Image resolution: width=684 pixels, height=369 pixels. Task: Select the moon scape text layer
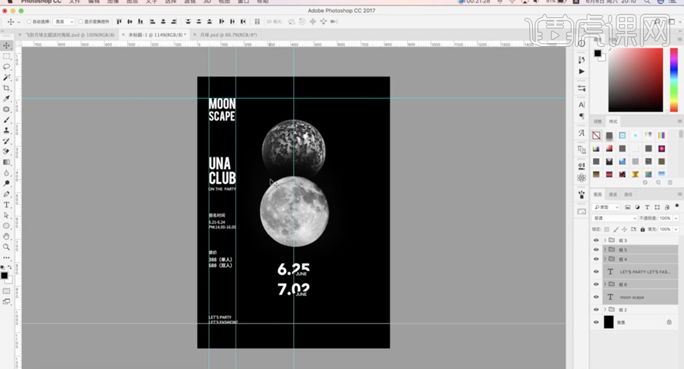[x=632, y=297]
